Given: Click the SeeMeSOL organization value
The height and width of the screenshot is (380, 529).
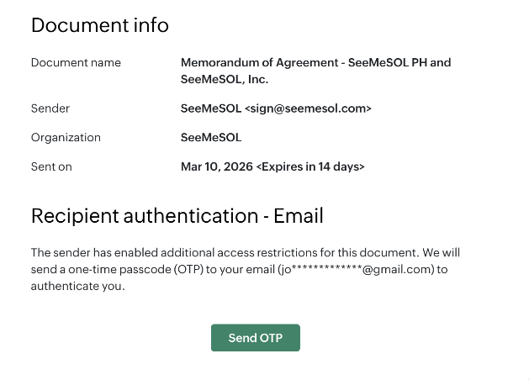Looking at the screenshot, I should coord(210,137).
